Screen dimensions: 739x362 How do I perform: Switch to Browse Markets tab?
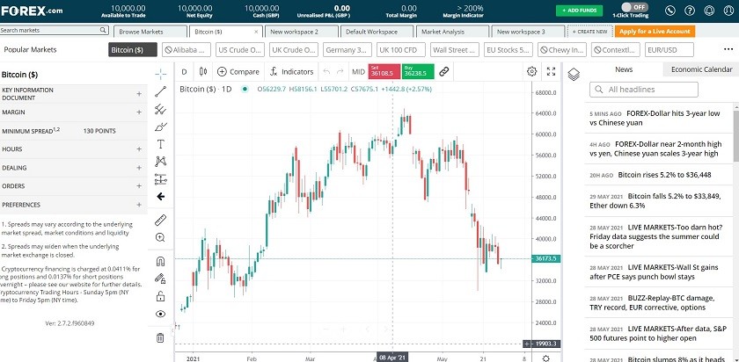150,32
